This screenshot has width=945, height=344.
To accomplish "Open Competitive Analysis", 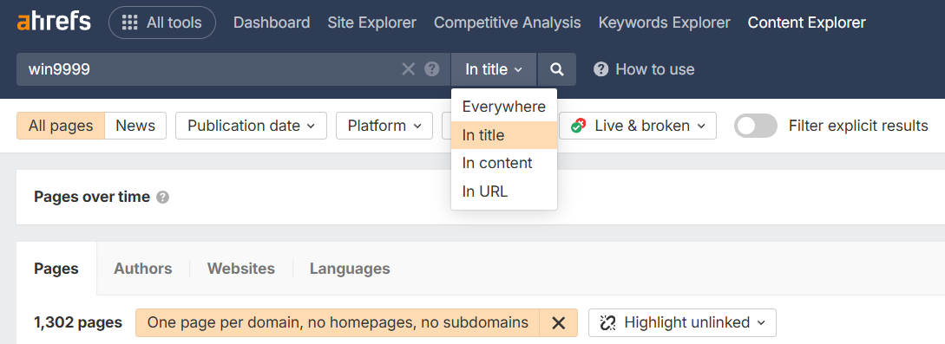I will click(x=508, y=23).
